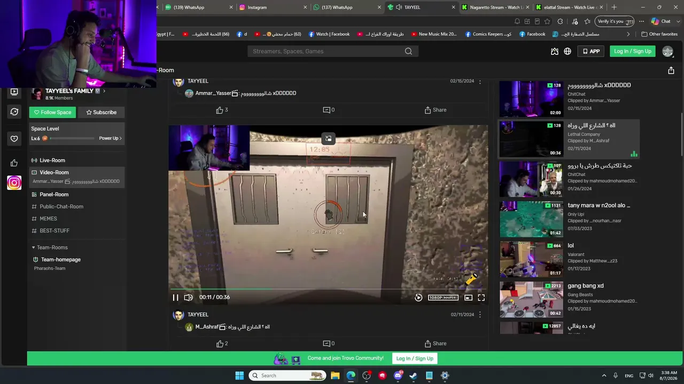Viewport: 684px width, 384px height.
Task: Click the video screen icon in the left sidebar
Action: pos(14,92)
